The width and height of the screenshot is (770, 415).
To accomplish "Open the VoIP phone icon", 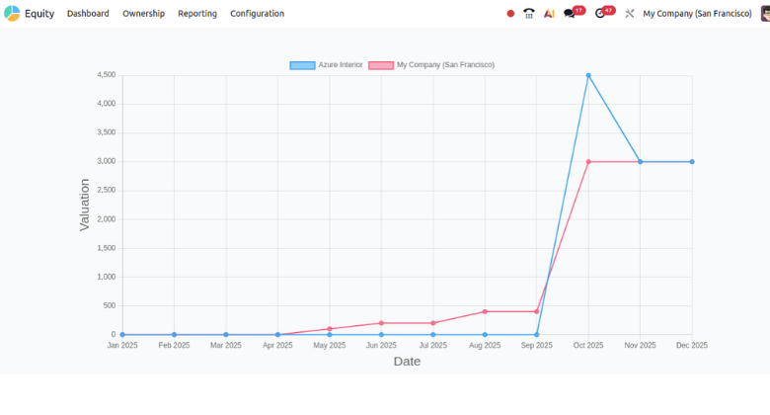I will (529, 14).
